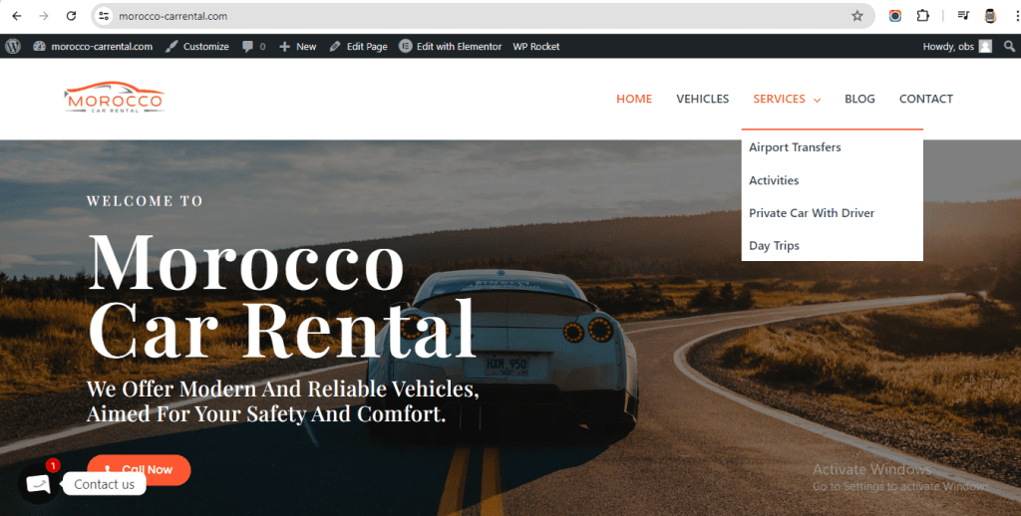Open the site information icon in address bar
This screenshot has height=516, width=1021.
tap(104, 16)
